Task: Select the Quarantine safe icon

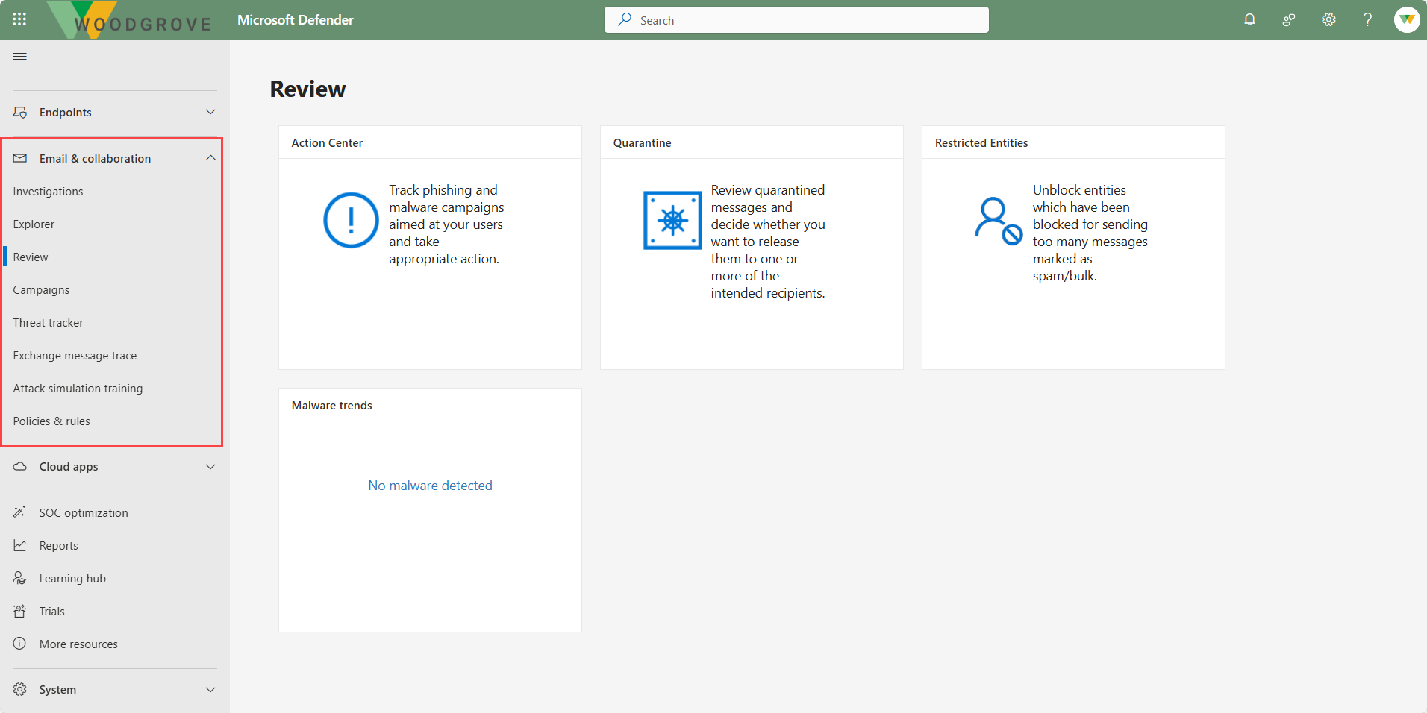Action: click(x=672, y=221)
